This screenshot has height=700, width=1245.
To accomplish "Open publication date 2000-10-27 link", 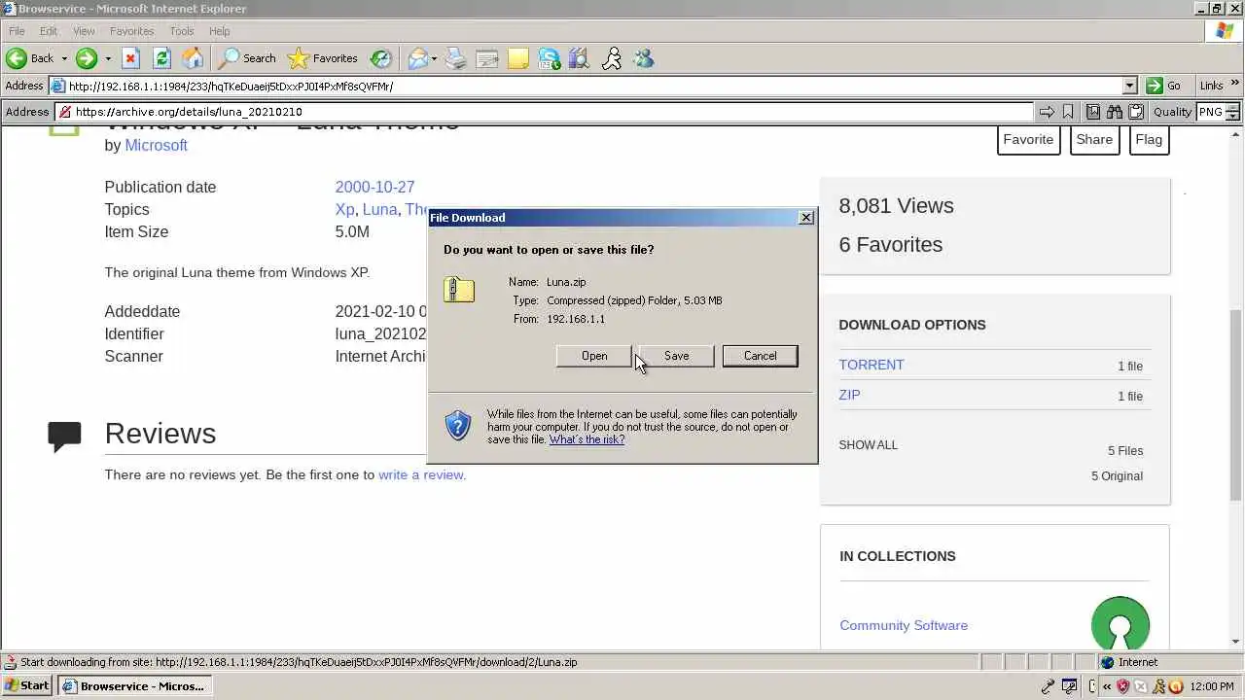I will pos(374,187).
